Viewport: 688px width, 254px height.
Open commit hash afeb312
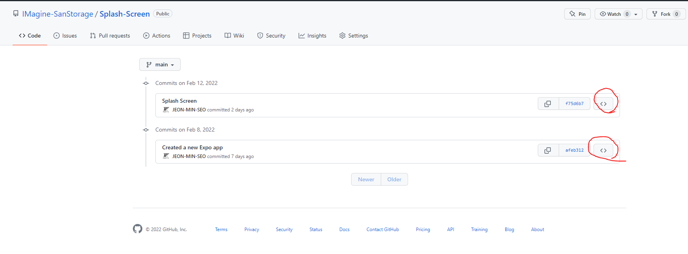pos(575,150)
